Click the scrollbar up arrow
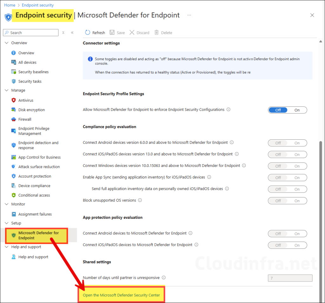Image resolution: width=325 pixels, height=303 pixels. point(321,41)
